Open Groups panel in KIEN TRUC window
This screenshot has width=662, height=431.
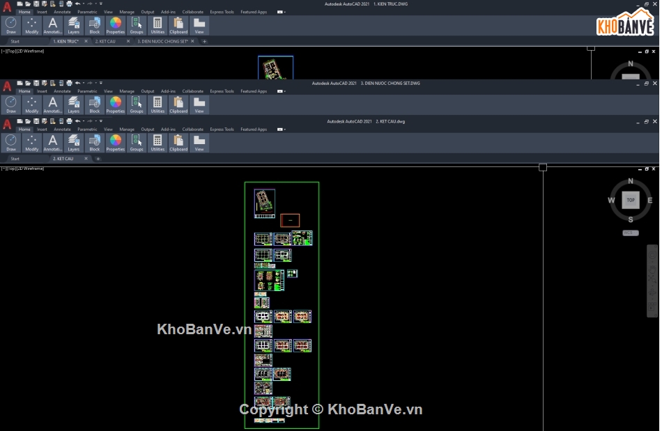tap(137, 26)
